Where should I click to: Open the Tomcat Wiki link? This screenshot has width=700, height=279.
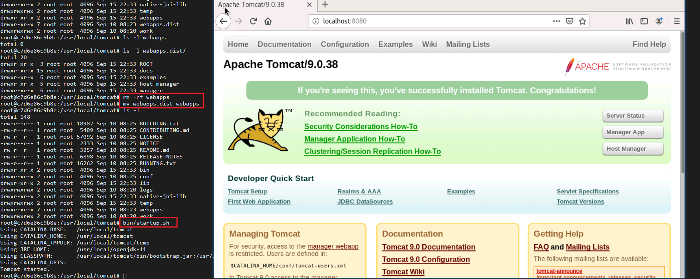(x=403, y=272)
